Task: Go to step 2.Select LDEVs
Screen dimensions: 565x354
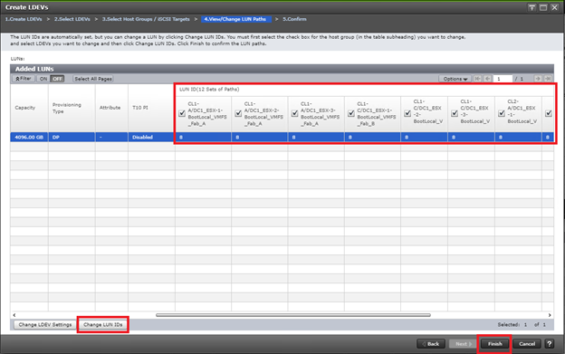Action: click(72, 19)
